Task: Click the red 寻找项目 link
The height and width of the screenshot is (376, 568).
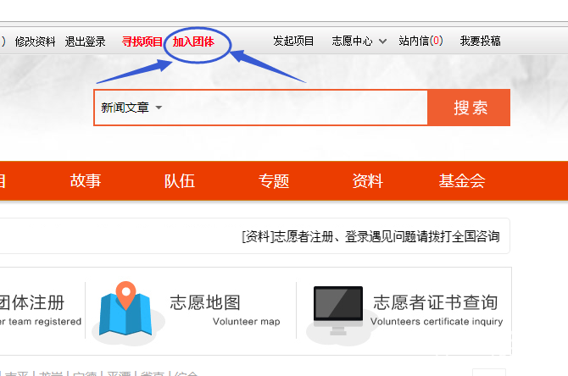Action: pyautogui.click(x=142, y=41)
